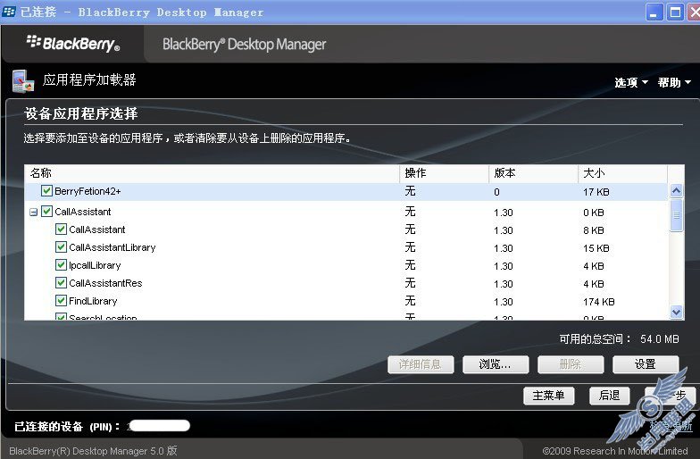Sort by the 版本 column header
This screenshot has width=700, height=459.
(534, 173)
